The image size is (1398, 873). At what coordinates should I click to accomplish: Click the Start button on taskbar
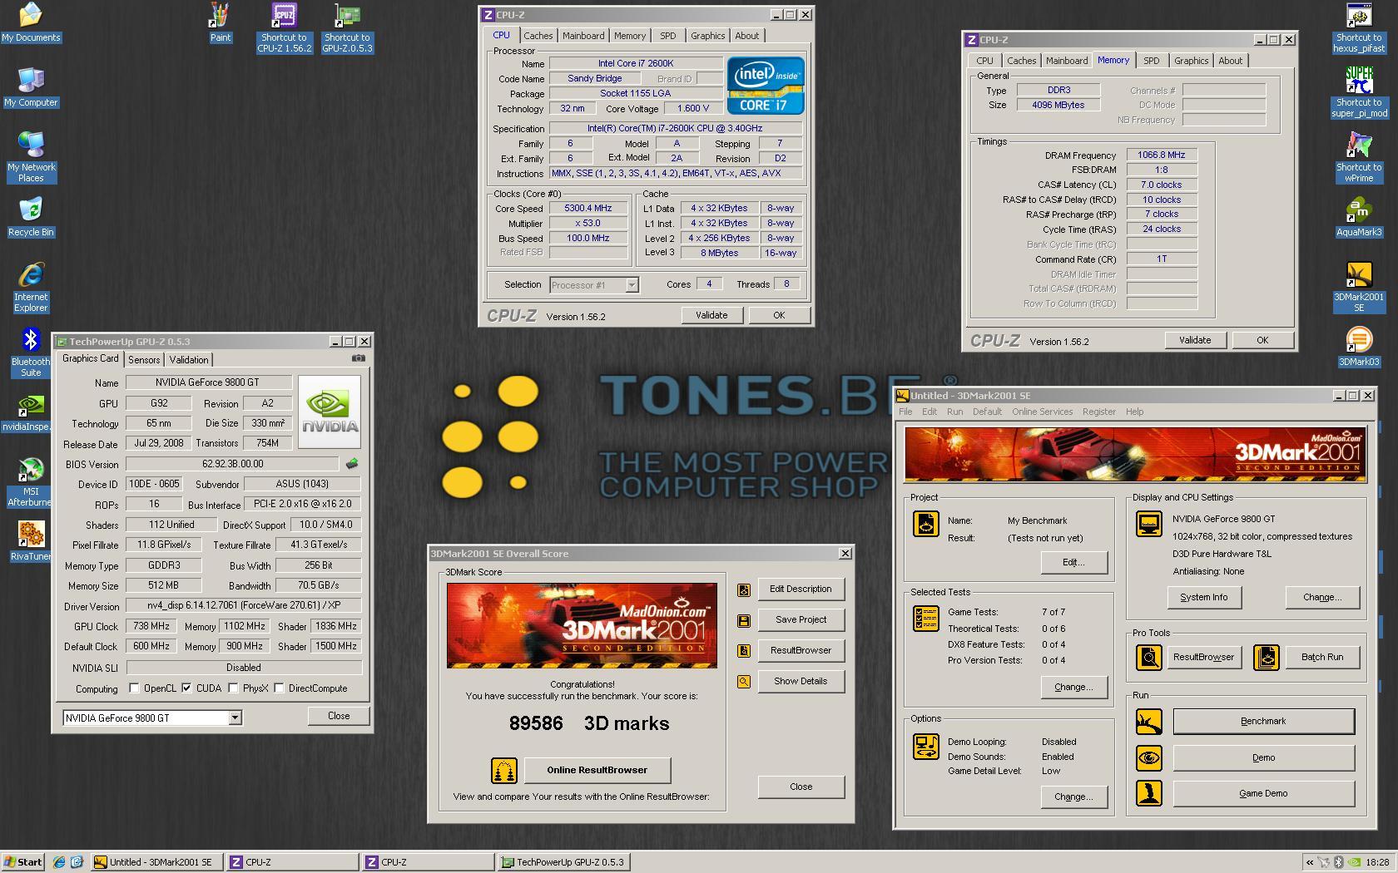pyautogui.click(x=23, y=862)
